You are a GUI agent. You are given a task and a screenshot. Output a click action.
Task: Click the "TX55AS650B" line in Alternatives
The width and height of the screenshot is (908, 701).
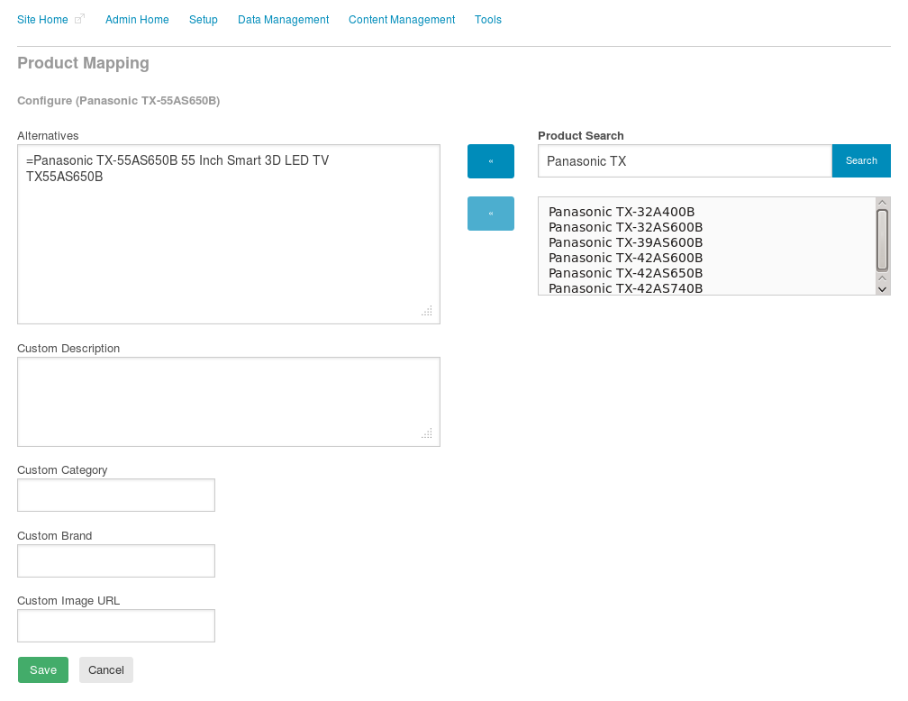click(x=64, y=177)
